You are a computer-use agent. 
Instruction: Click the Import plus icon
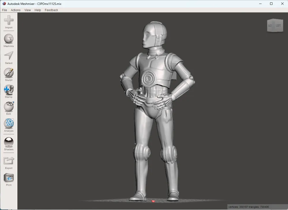[x=9, y=20]
